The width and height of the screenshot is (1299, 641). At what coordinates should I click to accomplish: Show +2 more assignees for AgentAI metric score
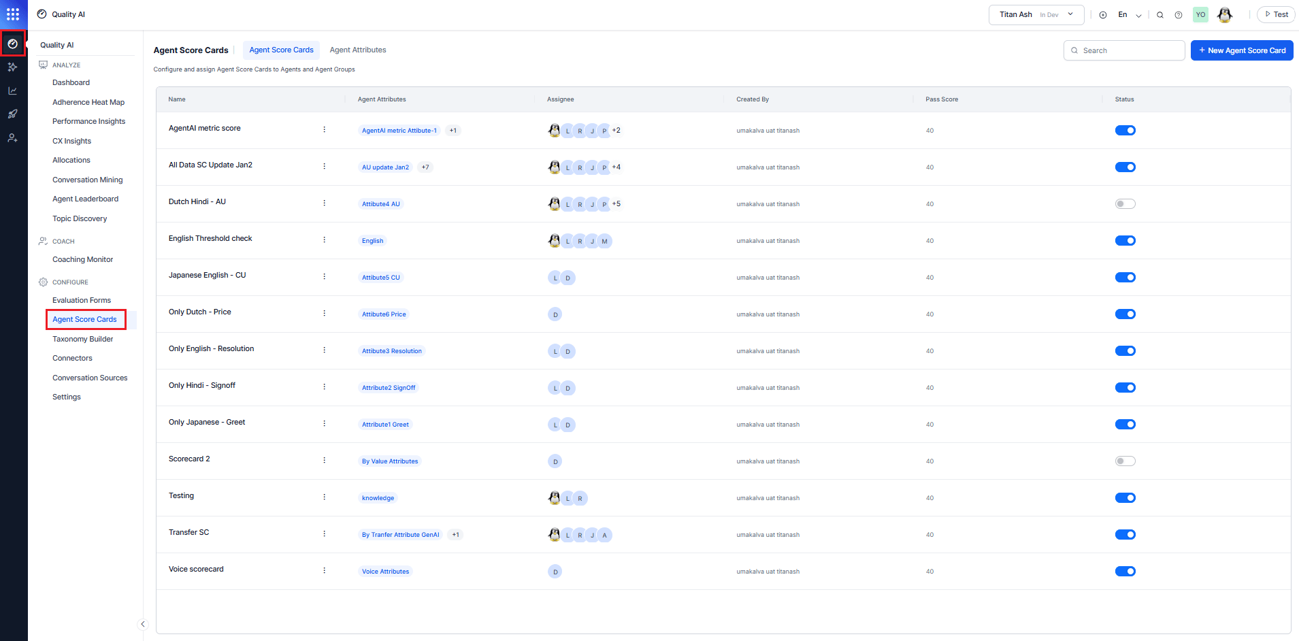[x=616, y=130]
